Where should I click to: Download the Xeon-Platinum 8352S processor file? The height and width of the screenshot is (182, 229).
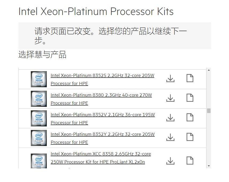pyautogui.click(x=170, y=78)
